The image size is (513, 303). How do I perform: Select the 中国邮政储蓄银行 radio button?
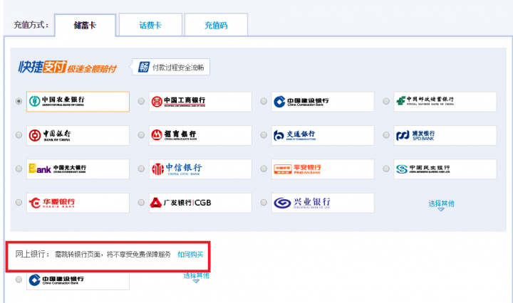click(386, 101)
